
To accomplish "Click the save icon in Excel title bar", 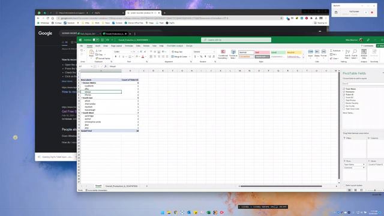I will tap(103, 40).
